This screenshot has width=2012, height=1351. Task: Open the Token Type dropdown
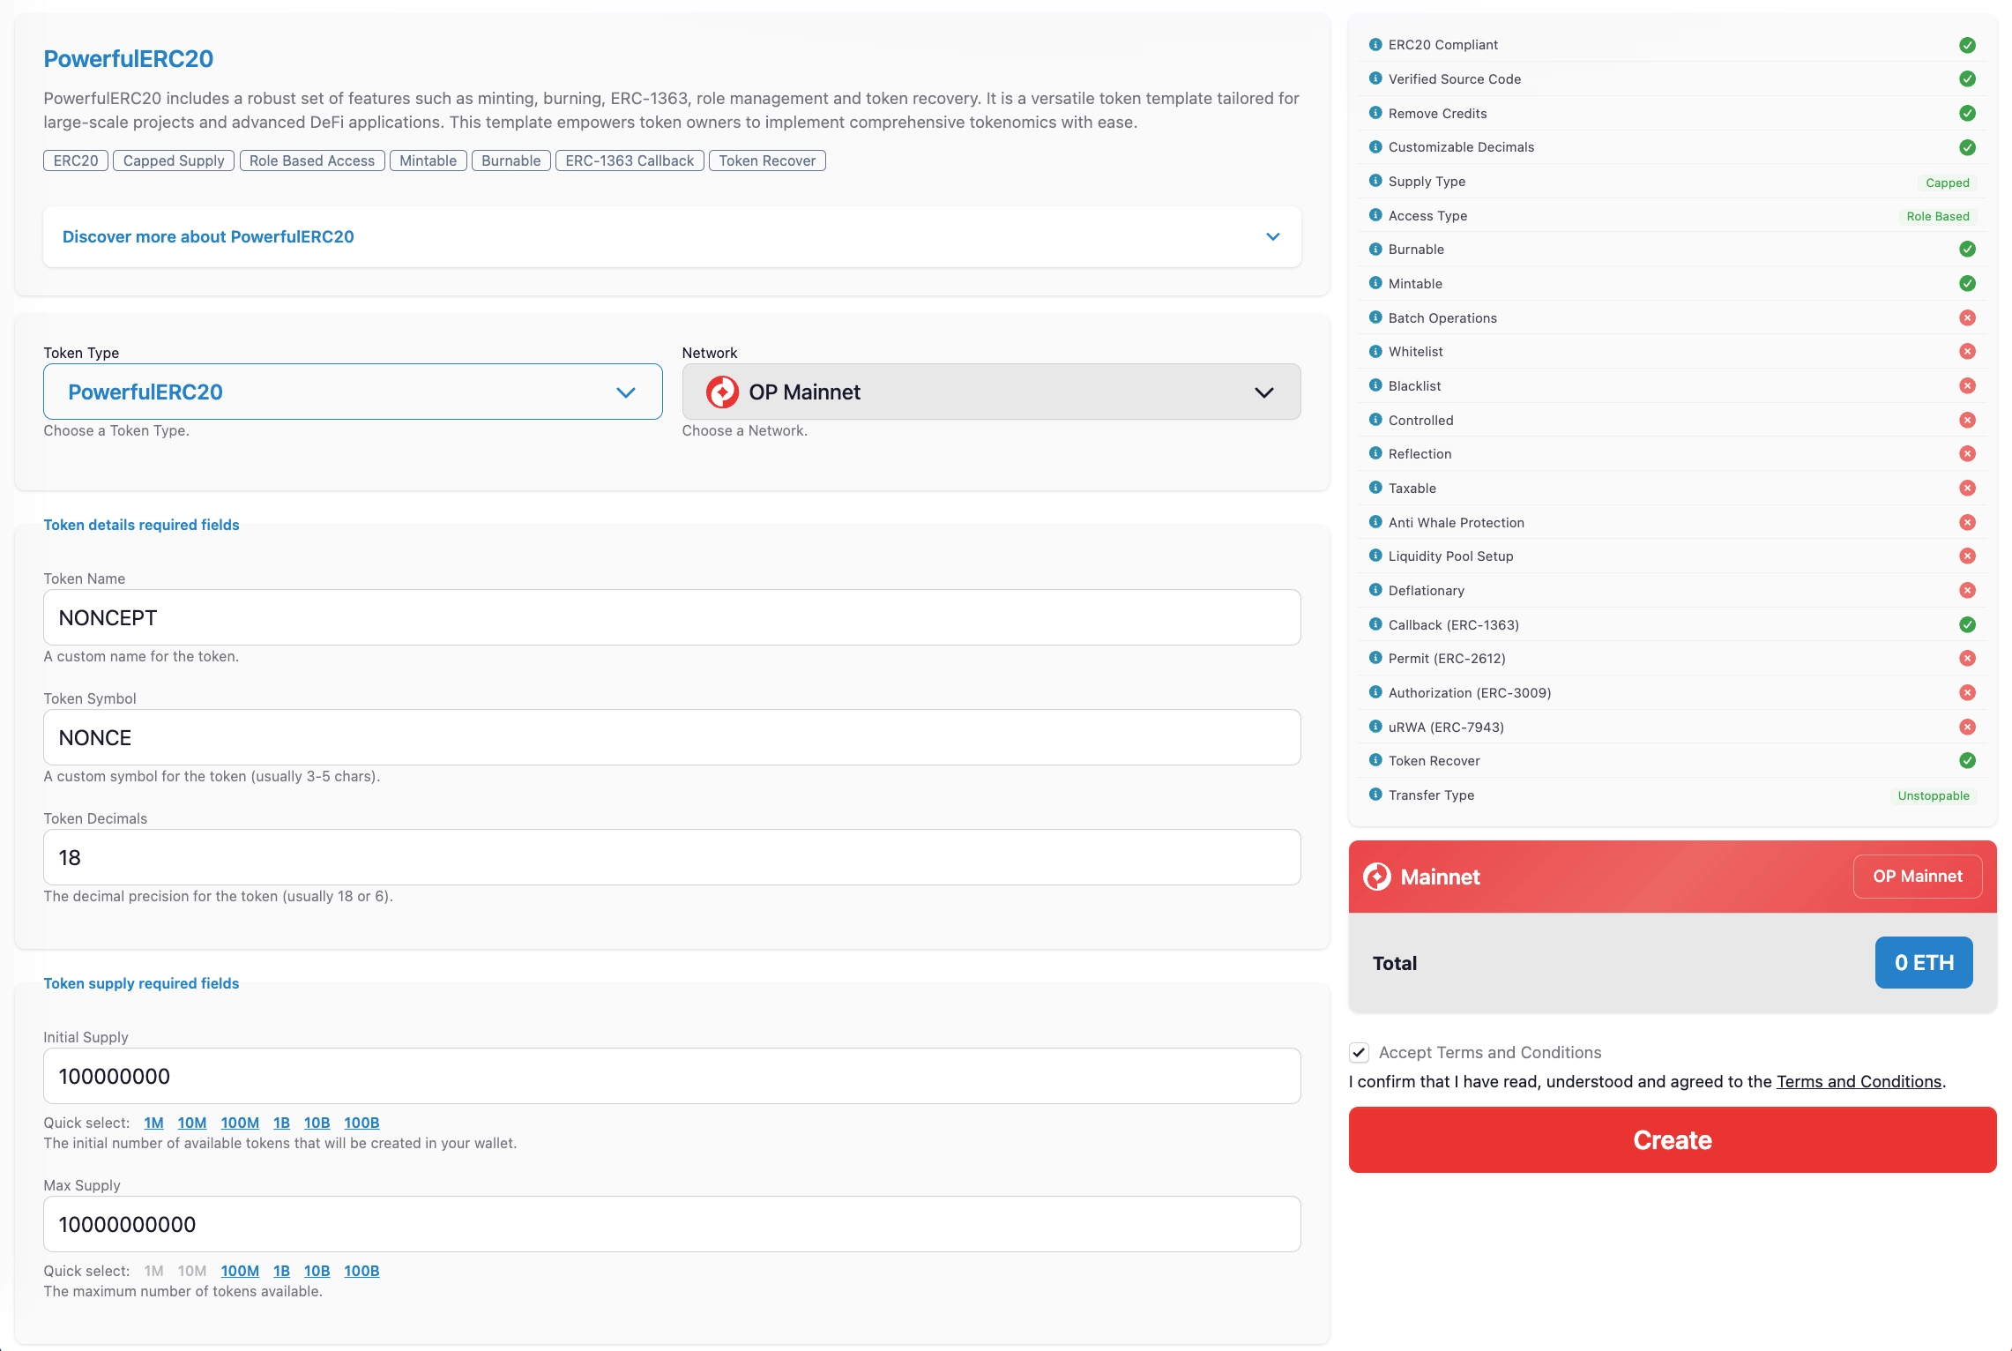(x=353, y=392)
